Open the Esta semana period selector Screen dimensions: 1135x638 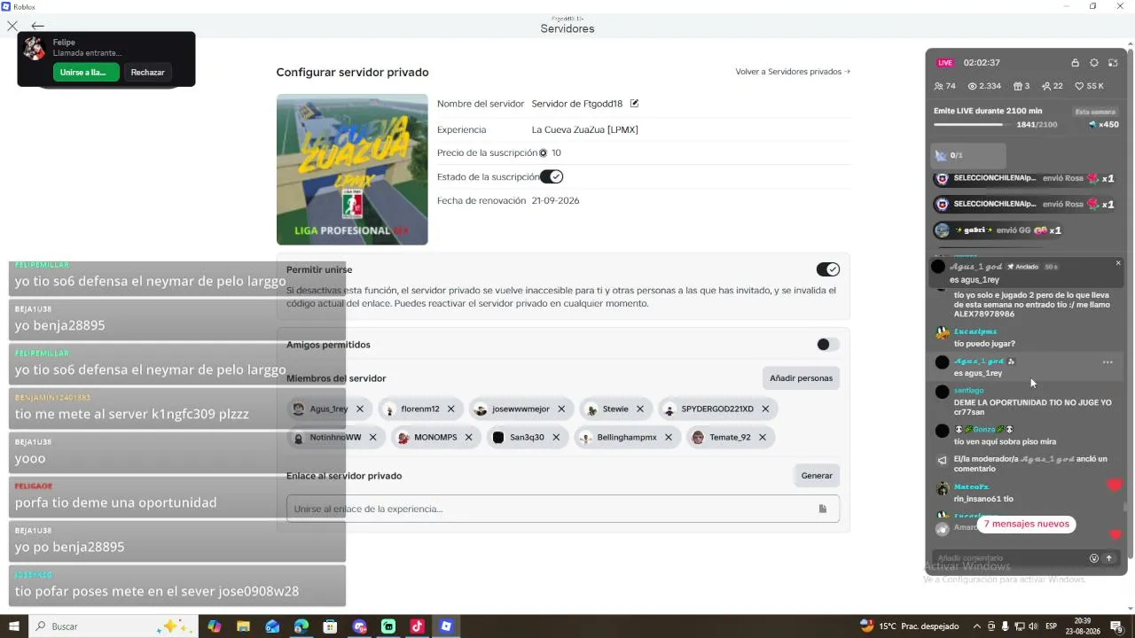(1095, 112)
